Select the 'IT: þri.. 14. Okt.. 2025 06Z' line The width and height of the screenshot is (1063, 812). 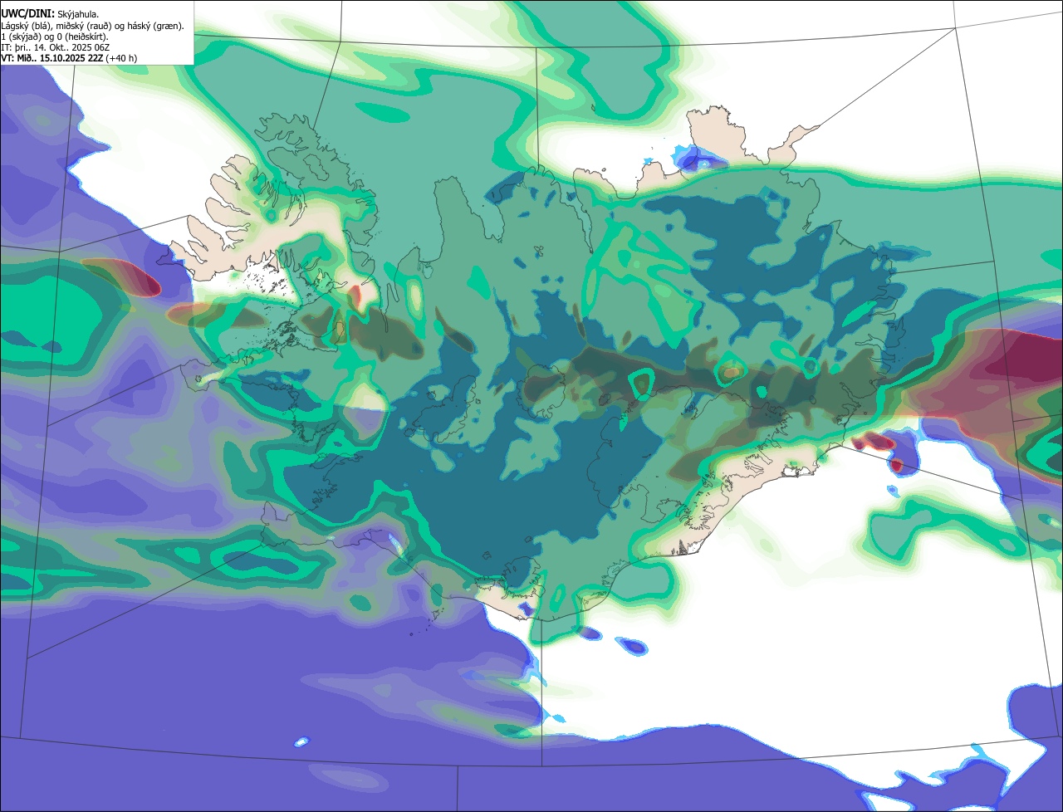click(x=55, y=47)
